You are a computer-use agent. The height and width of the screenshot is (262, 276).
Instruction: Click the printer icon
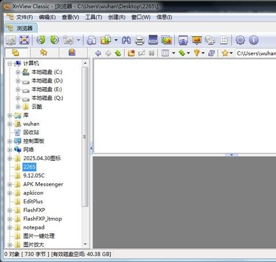(140, 40)
